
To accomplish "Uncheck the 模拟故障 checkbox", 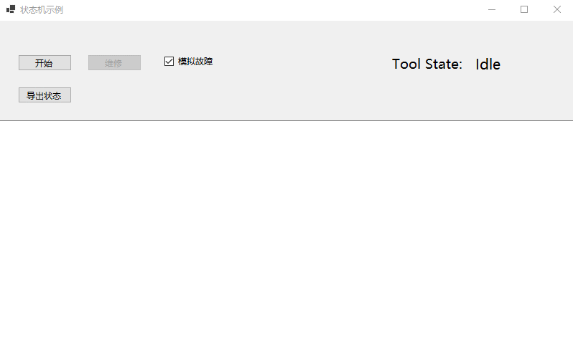I will point(169,62).
